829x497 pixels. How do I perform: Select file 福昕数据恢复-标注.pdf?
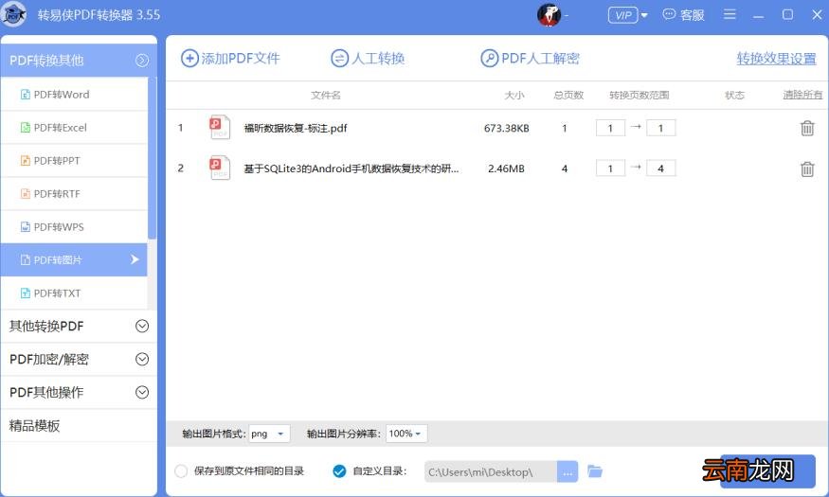pyautogui.click(x=295, y=128)
